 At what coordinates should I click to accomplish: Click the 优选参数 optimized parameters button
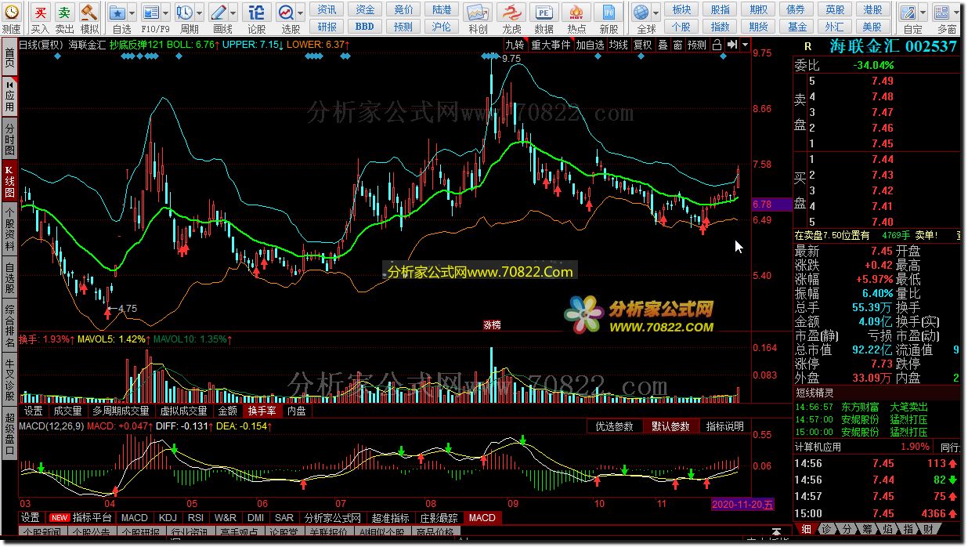[x=615, y=426]
